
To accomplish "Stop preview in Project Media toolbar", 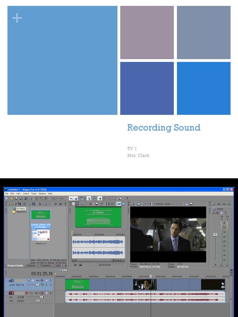I will tap(60, 204).
